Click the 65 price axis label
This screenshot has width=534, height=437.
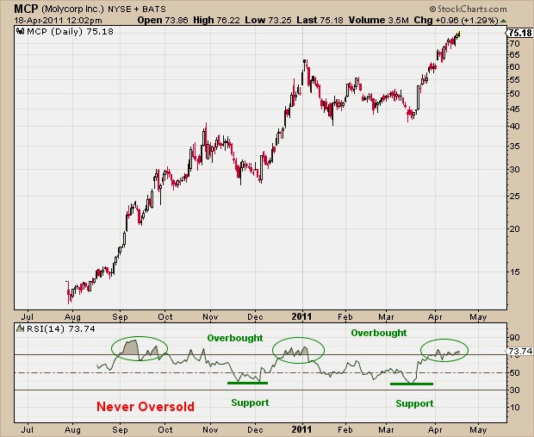click(x=514, y=55)
